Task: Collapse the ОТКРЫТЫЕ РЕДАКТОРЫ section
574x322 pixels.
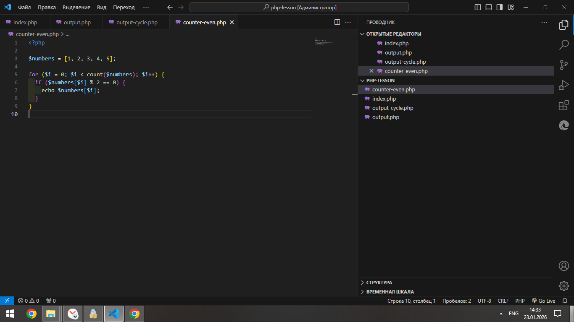Action: click(393, 34)
